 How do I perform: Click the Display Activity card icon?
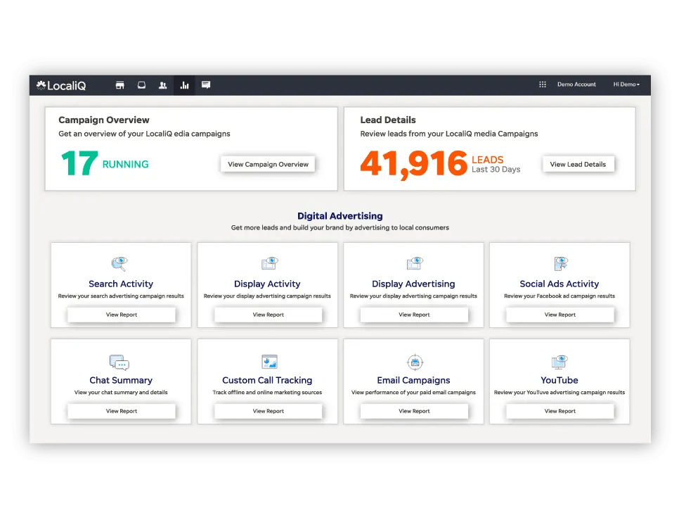coord(269,263)
